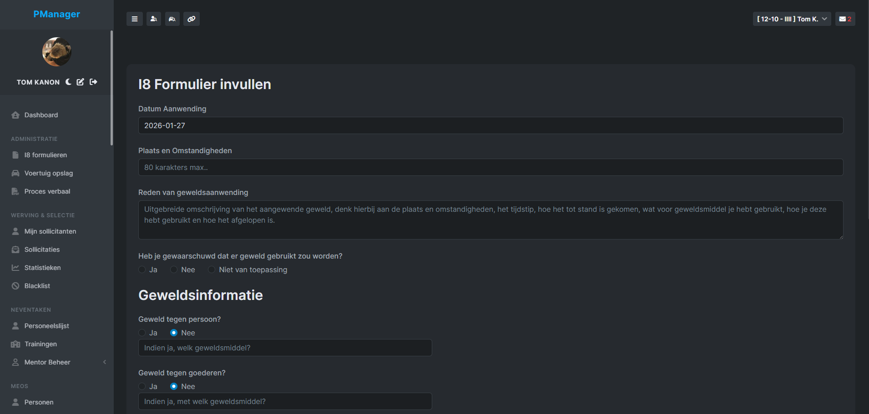
Task: Open the Datum Aanwending date picker
Action: (490, 125)
